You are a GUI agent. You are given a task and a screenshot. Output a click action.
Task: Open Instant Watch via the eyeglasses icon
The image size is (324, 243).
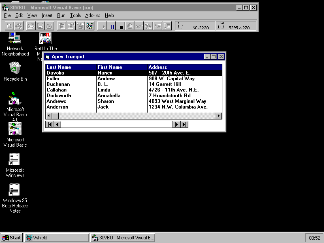(x=139, y=26)
